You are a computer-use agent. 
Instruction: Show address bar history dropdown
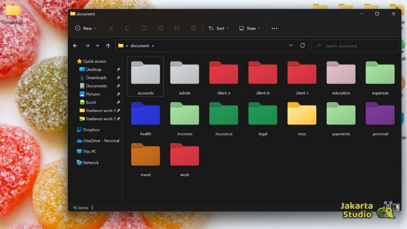(291, 46)
